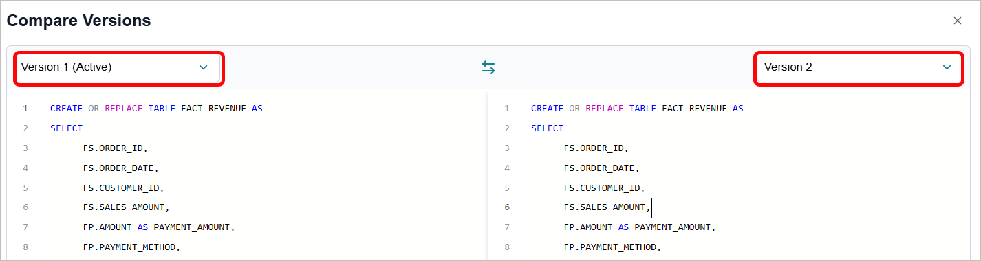
Task: Click FP.AMOUNT AS PAYMENT_AMOUNT in left pane
Action: tap(159, 227)
